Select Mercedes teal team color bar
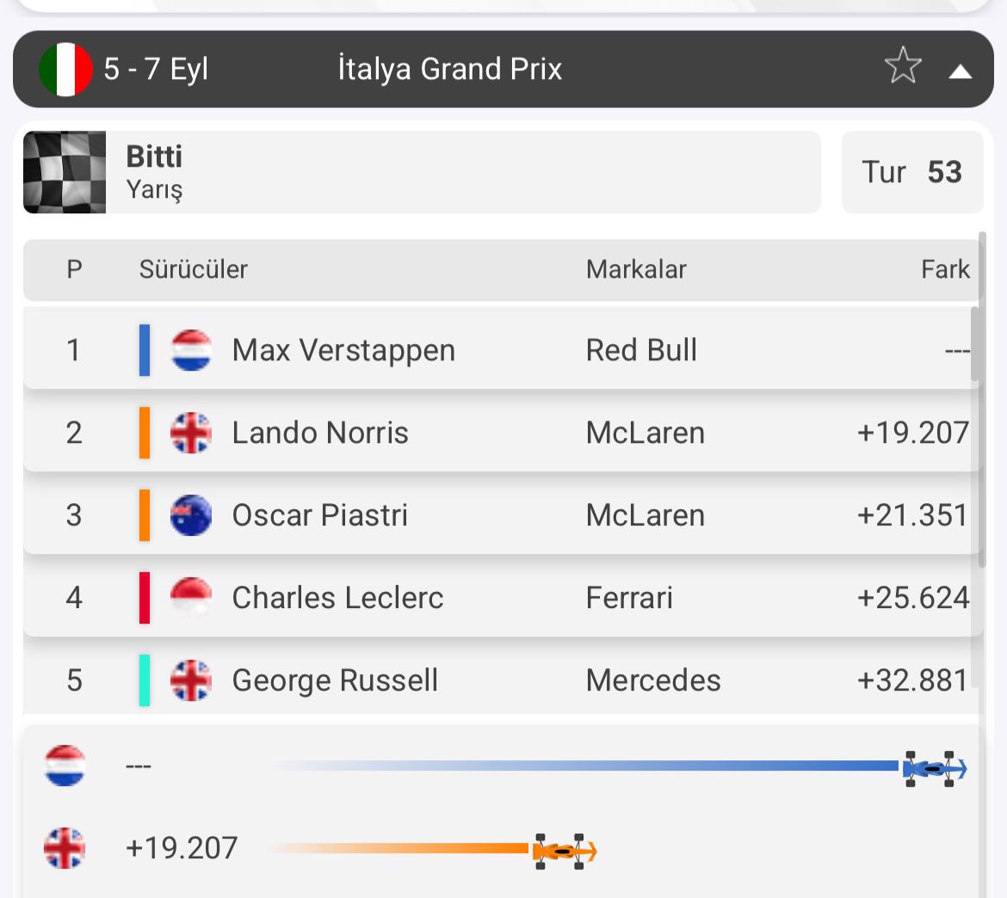Image resolution: width=1007 pixels, height=898 pixels. click(x=145, y=680)
